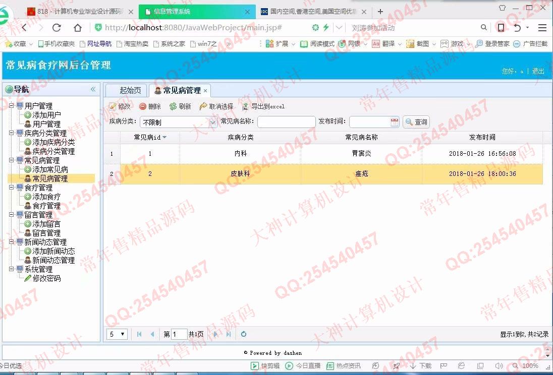Open 食疗管理 child tree item
The height and width of the screenshot is (375, 553).
tap(43, 206)
